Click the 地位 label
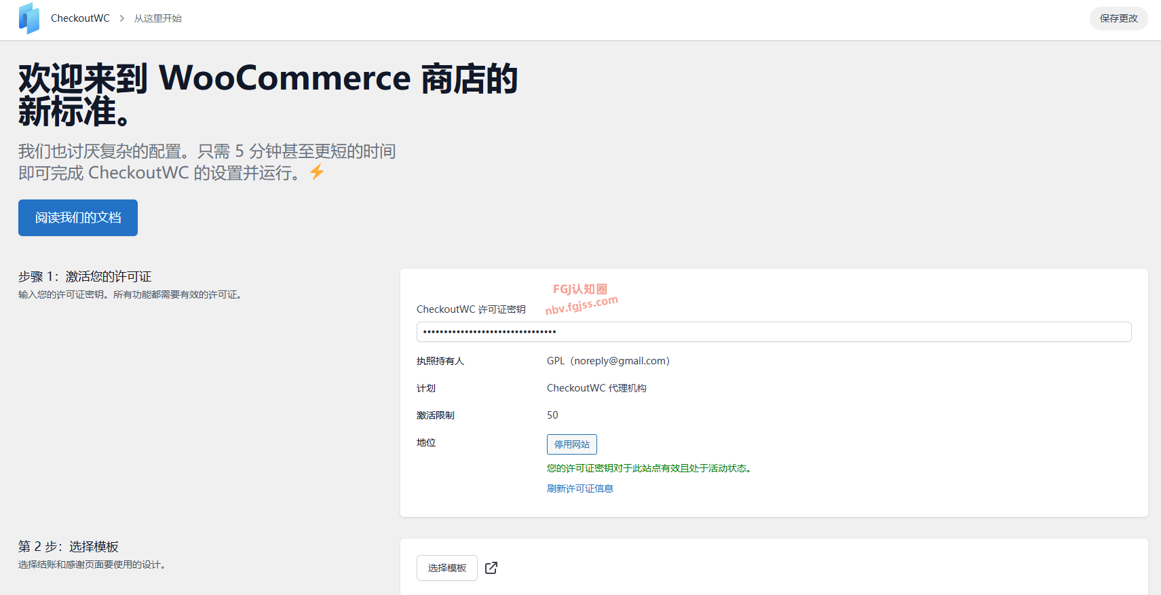The height and width of the screenshot is (595, 1161). click(x=426, y=442)
